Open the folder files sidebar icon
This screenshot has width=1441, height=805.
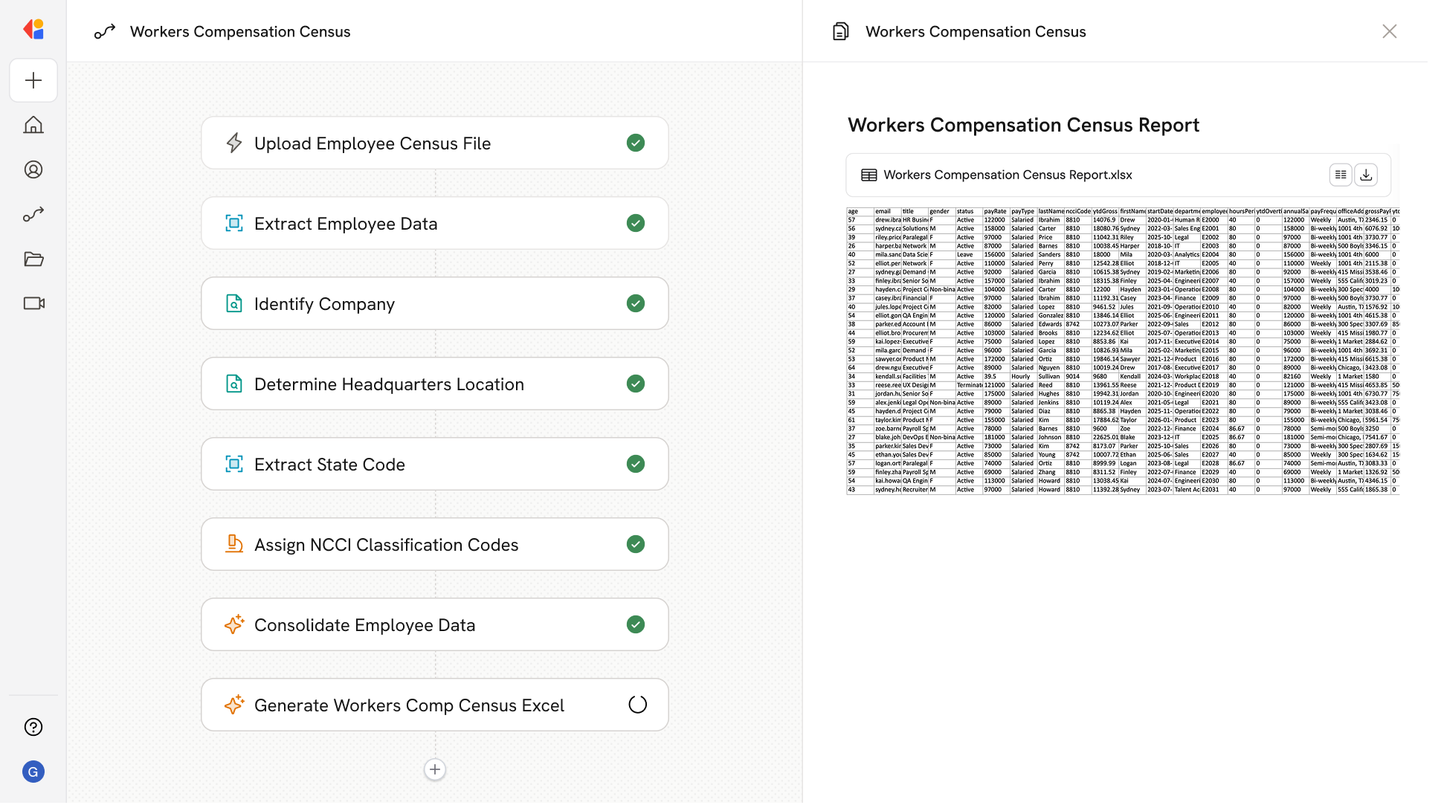click(x=33, y=259)
